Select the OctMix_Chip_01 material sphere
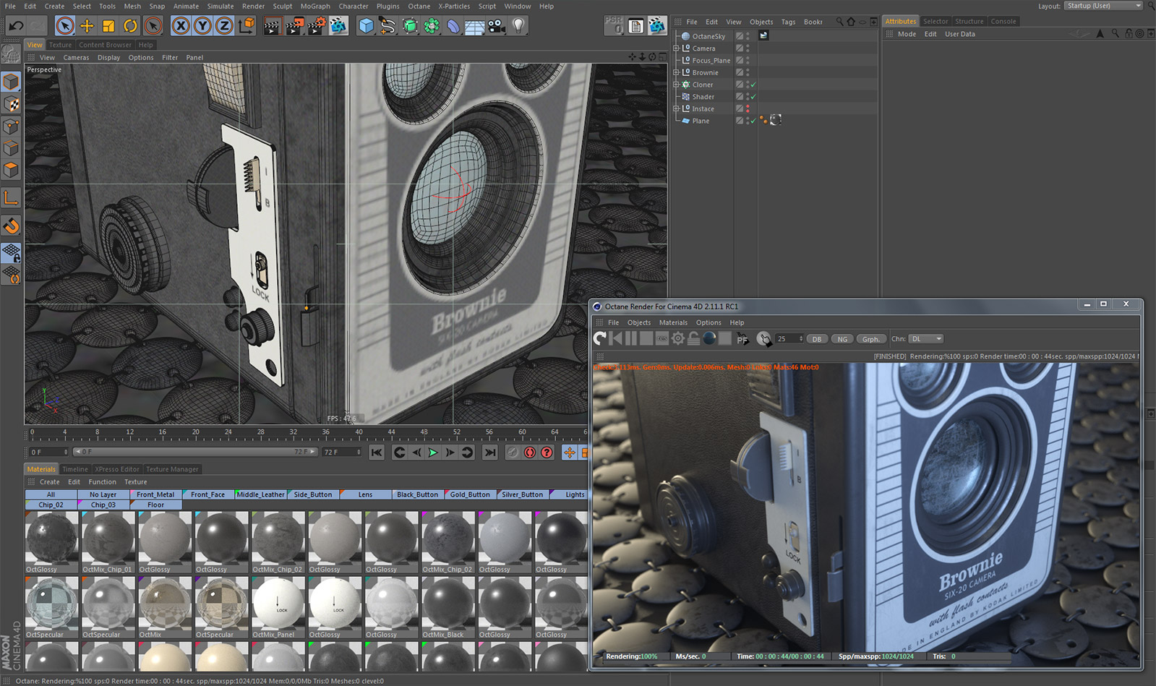 point(108,539)
